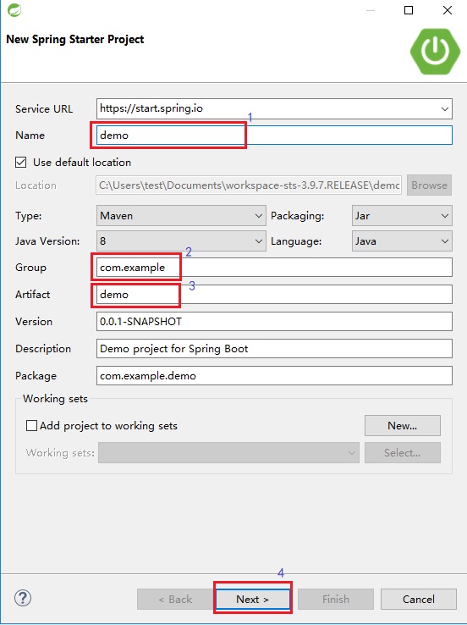Click into the Group field

click(x=274, y=268)
